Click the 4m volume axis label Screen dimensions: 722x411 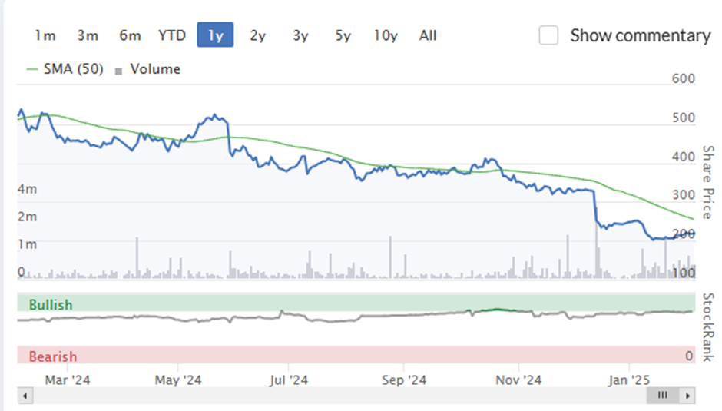27,189
